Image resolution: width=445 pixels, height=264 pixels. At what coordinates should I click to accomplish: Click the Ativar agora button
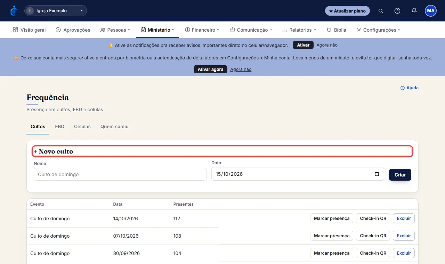[210, 69]
